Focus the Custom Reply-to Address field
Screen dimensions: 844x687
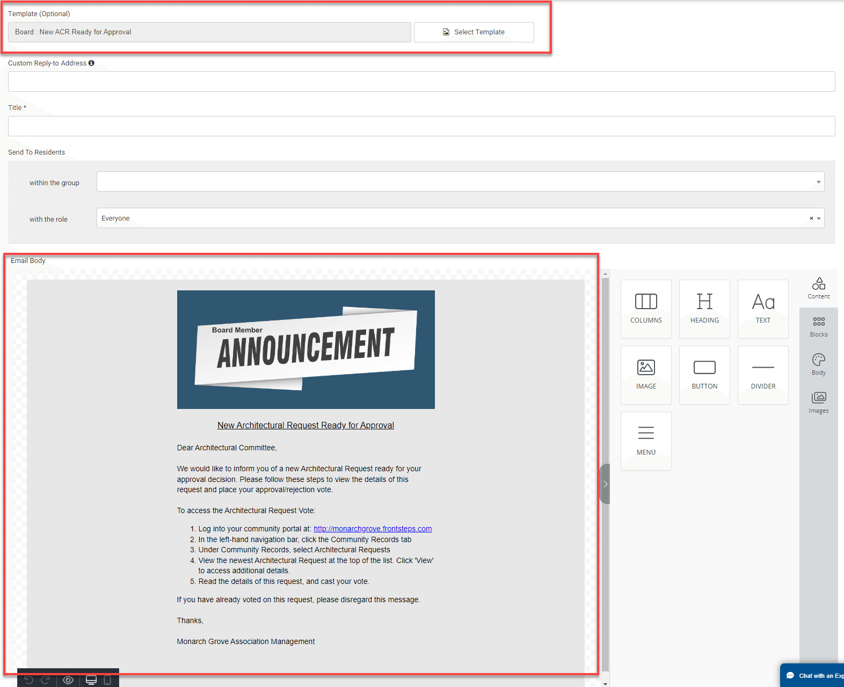(421, 82)
